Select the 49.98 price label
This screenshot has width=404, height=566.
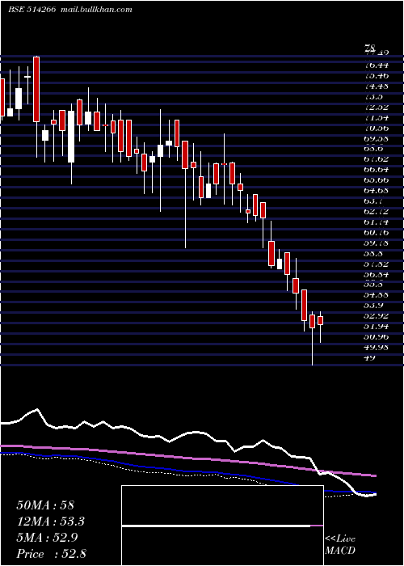click(x=376, y=347)
